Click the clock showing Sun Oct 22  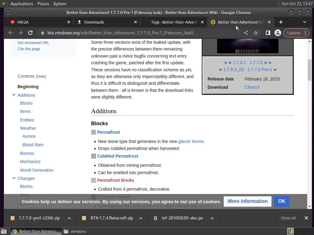tap(297, 4)
